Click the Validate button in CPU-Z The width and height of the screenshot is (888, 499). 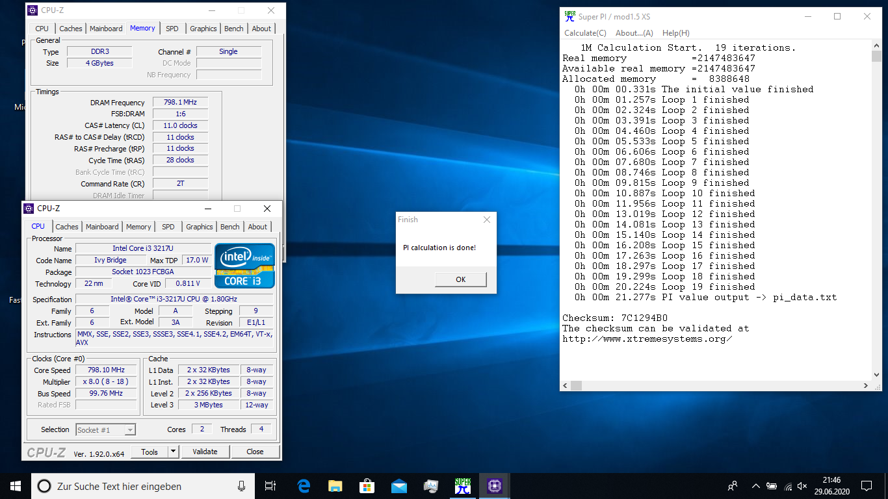(x=205, y=452)
